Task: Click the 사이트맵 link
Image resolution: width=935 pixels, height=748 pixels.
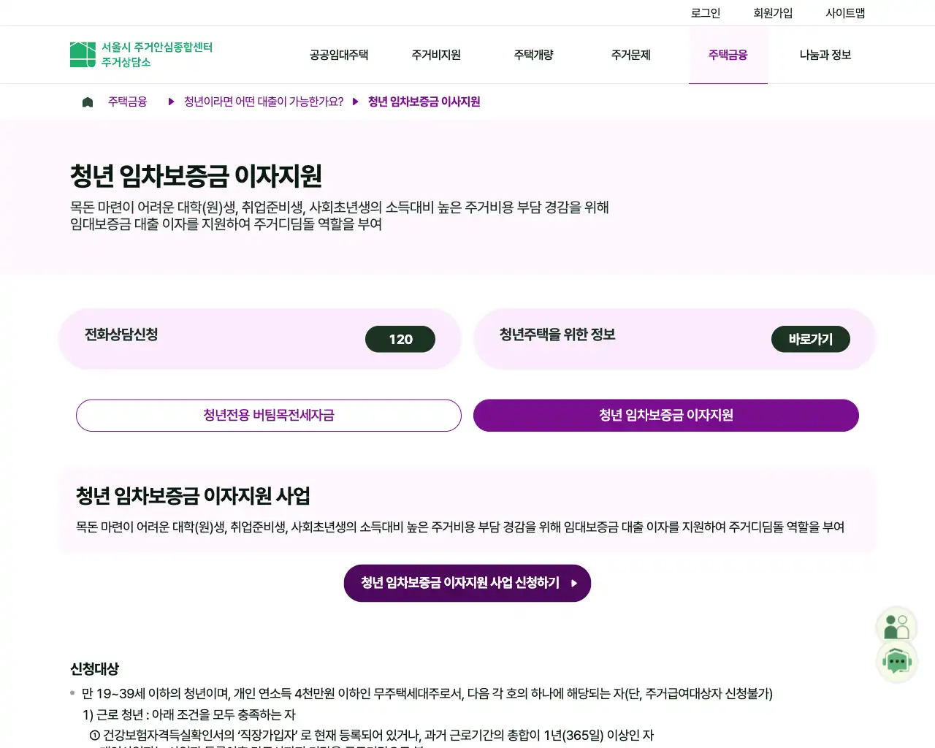Action: [844, 12]
